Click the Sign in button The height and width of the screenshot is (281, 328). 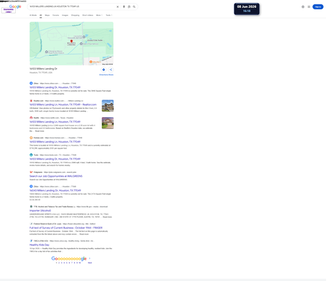coord(318,7)
